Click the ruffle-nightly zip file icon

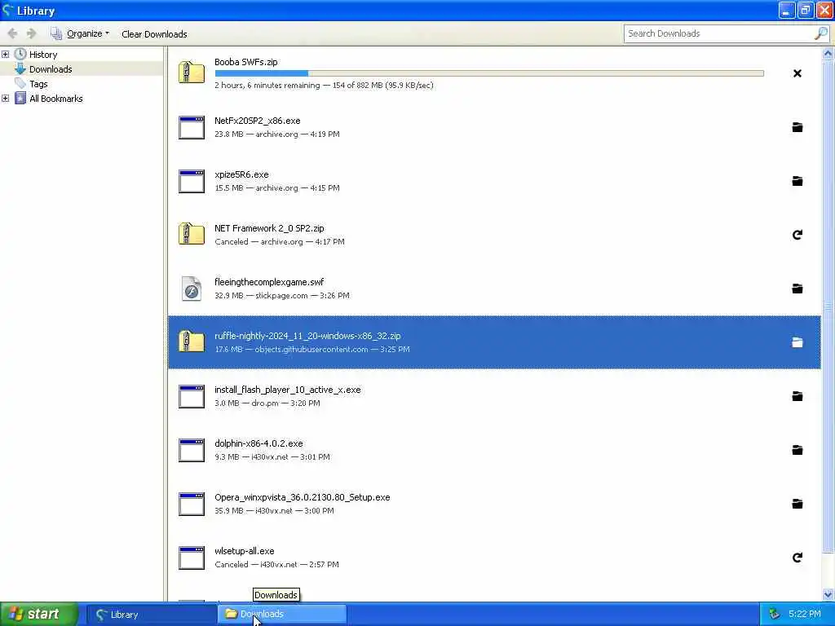pos(191,342)
